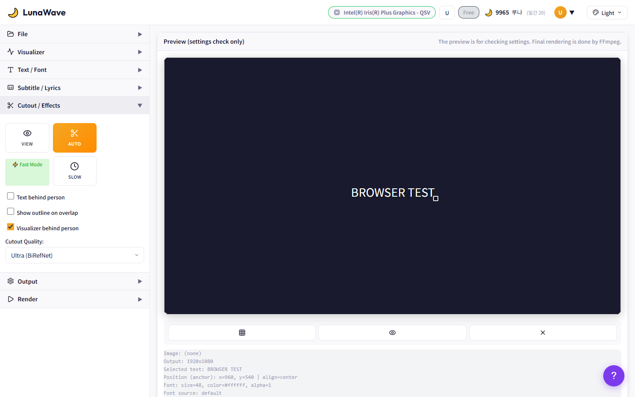Viewport: 635px width, 397px height.
Task: Click the LunaWave moon logo
Action: (x=13, y=13)
